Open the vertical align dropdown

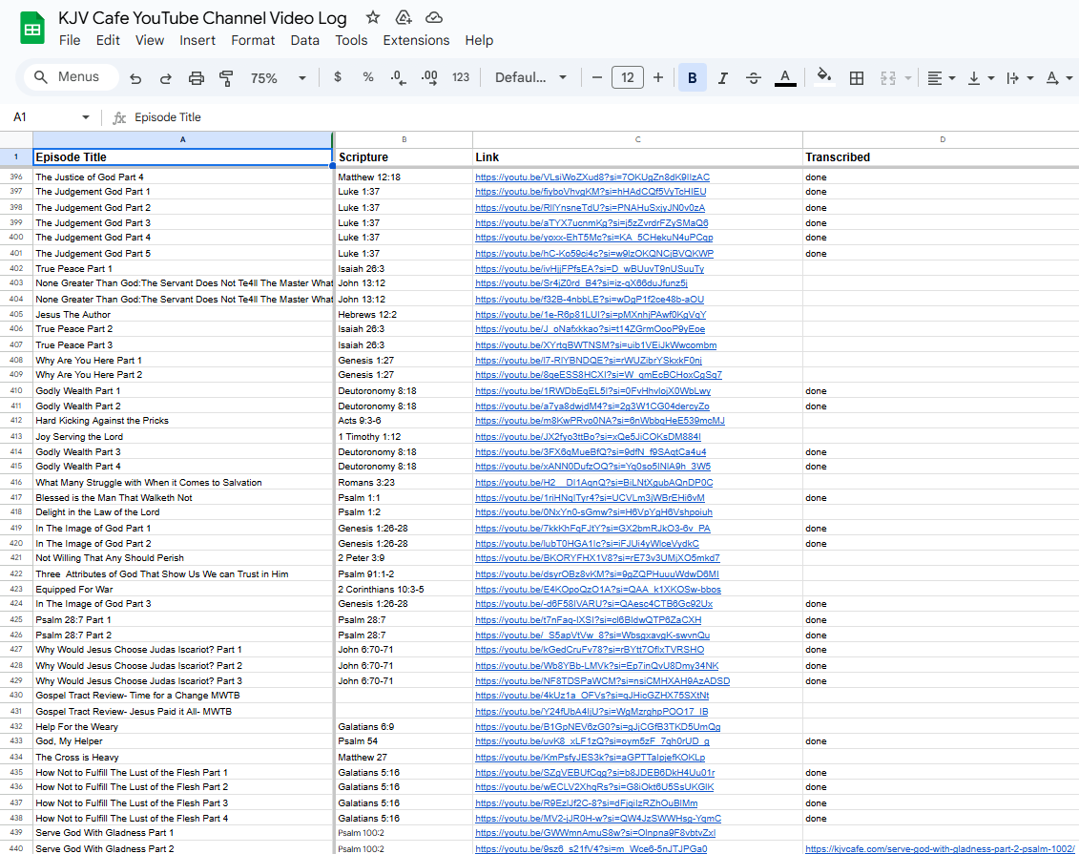point(981,77)
